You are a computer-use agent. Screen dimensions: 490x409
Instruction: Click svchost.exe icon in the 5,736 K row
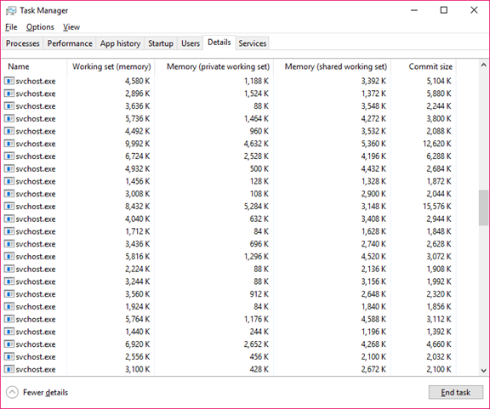coord(9,118)
